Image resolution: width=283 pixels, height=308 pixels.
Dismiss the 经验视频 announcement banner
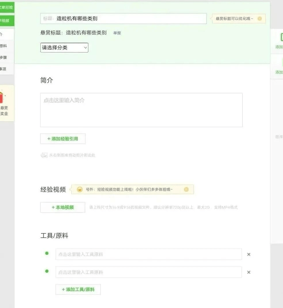pyautogui.click(x=186, y=190)
